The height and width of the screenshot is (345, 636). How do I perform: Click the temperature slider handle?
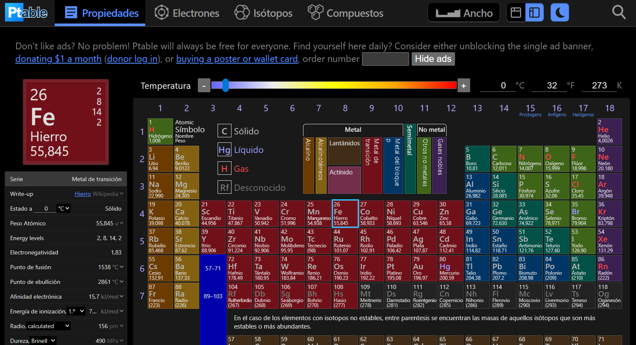pos(226,85)
